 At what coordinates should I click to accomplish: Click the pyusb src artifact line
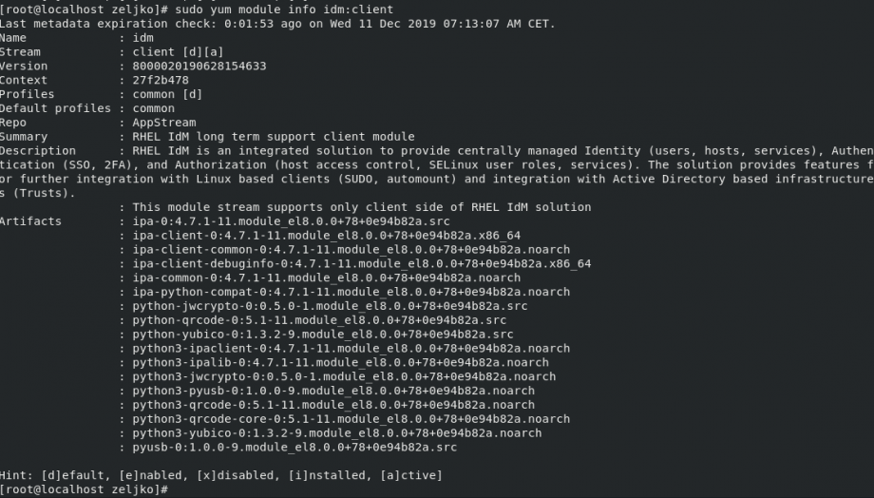(294, 448)
